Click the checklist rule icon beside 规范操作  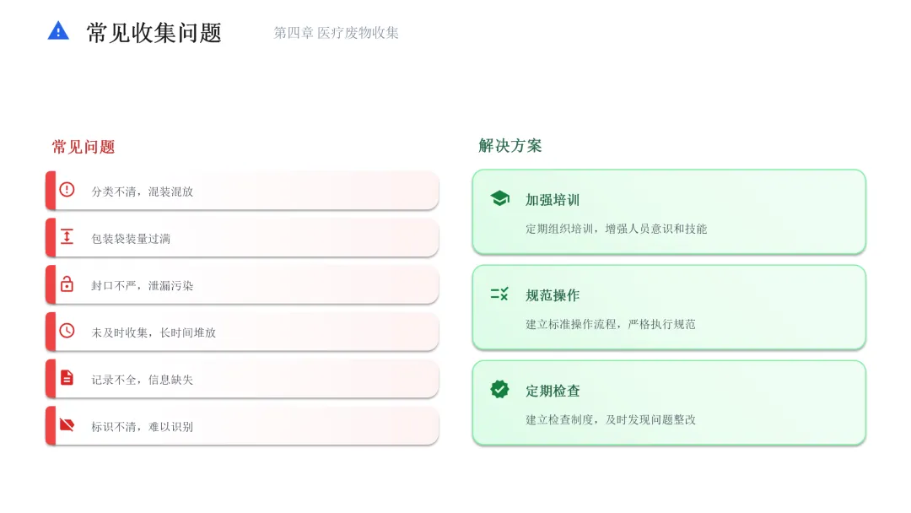pos(499,294)
